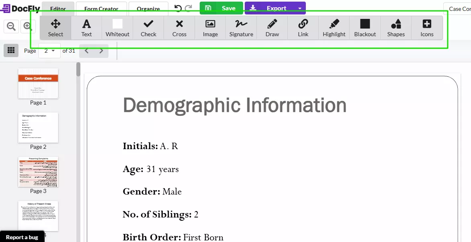Image resolution: width=471 pixels, height=242 pixels.
Task: Insert an Image using toolbar
Action: [210, 28]
